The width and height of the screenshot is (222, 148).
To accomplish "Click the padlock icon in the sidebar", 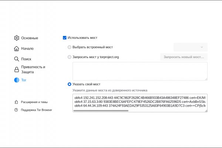I will (16, 70).
